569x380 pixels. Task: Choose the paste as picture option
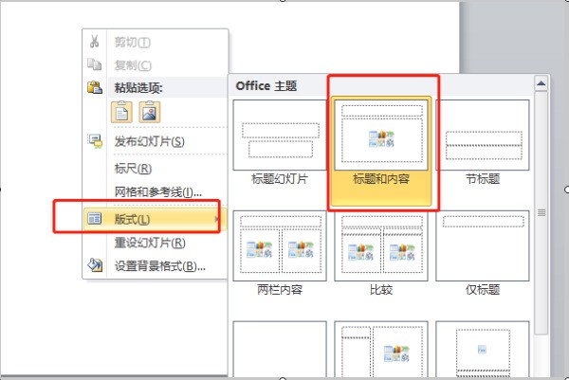150,112
